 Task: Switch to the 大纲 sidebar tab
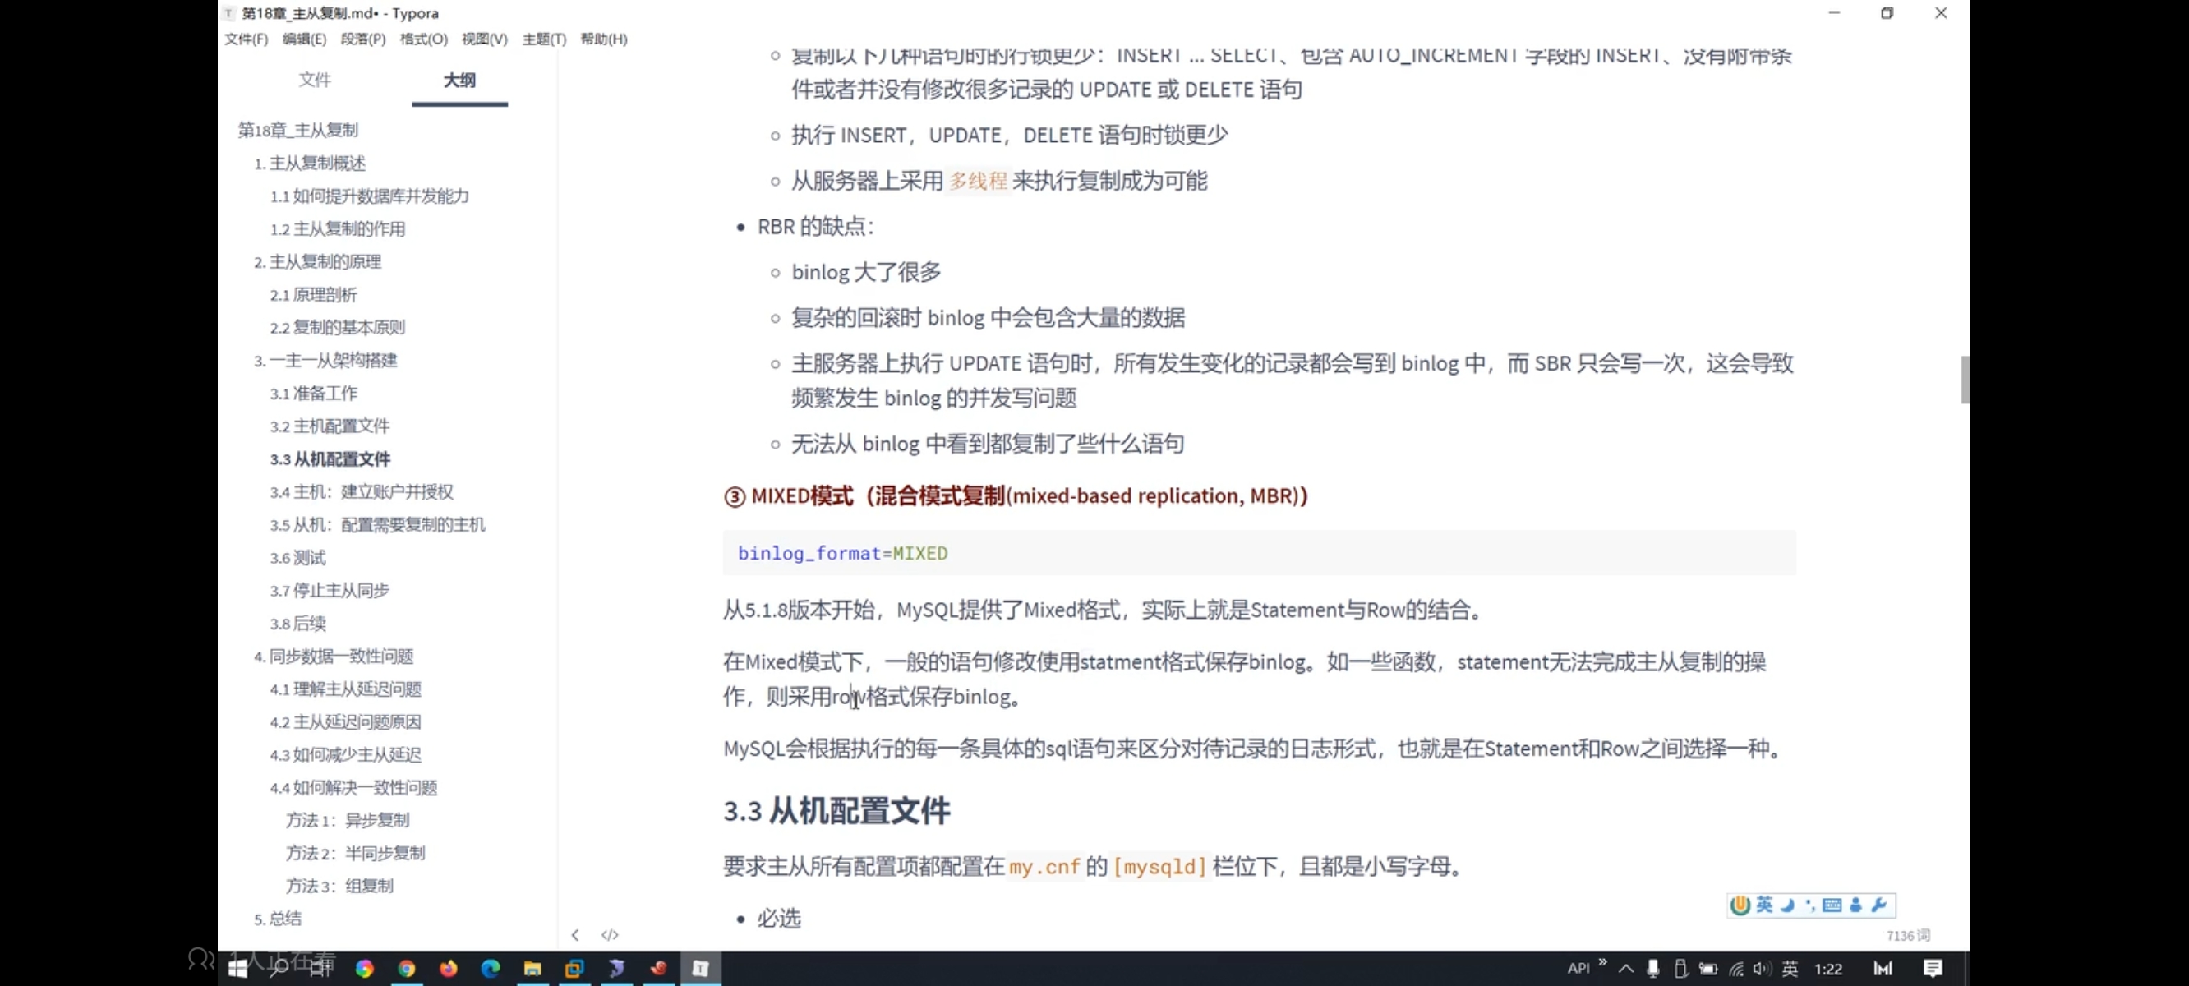click(459, 80)
